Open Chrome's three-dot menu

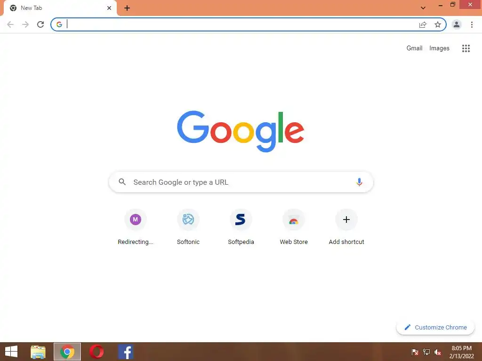pos(472,24)
